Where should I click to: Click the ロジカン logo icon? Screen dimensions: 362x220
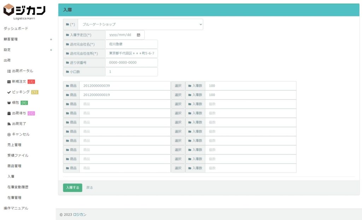(x=9, y=10)
